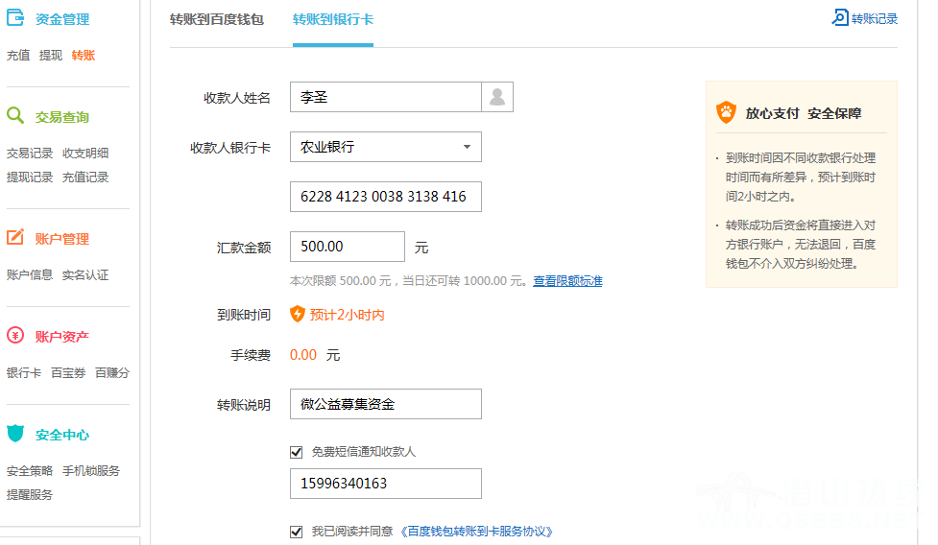Click bank card number field 6228 4123

(x=386, y=197)
